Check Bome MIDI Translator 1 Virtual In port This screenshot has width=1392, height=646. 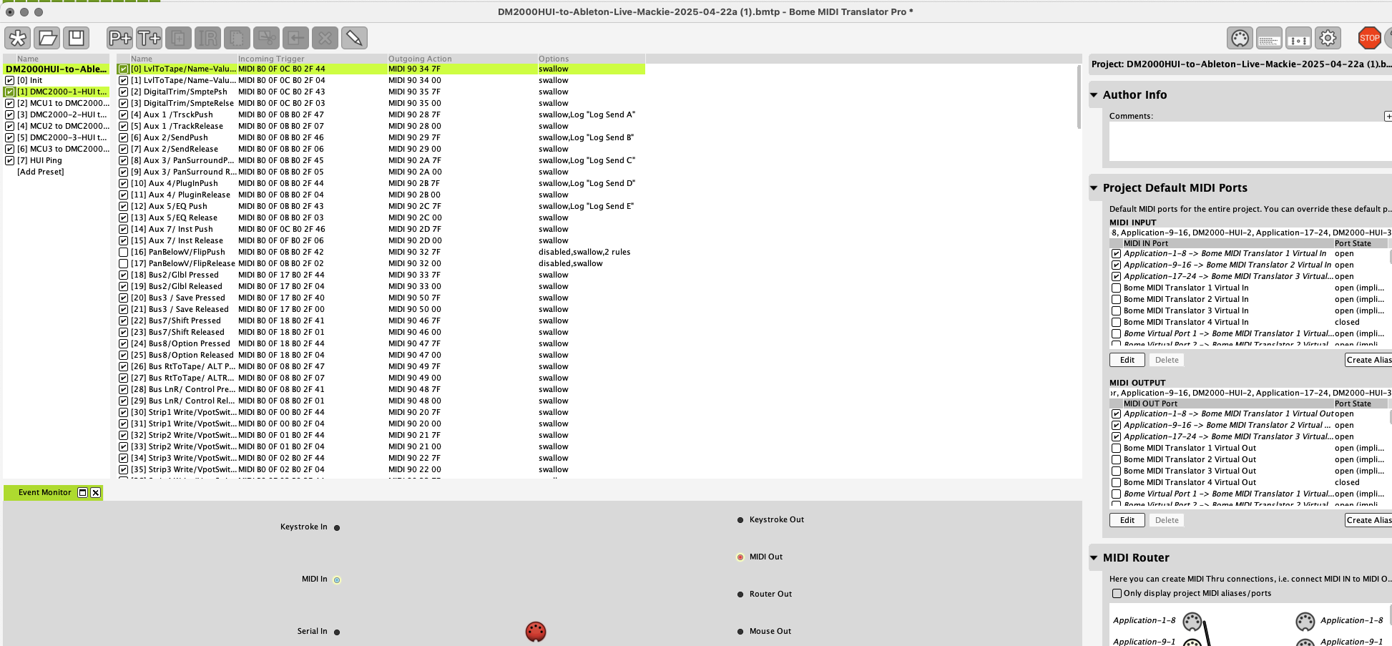tap(1116, 288)
